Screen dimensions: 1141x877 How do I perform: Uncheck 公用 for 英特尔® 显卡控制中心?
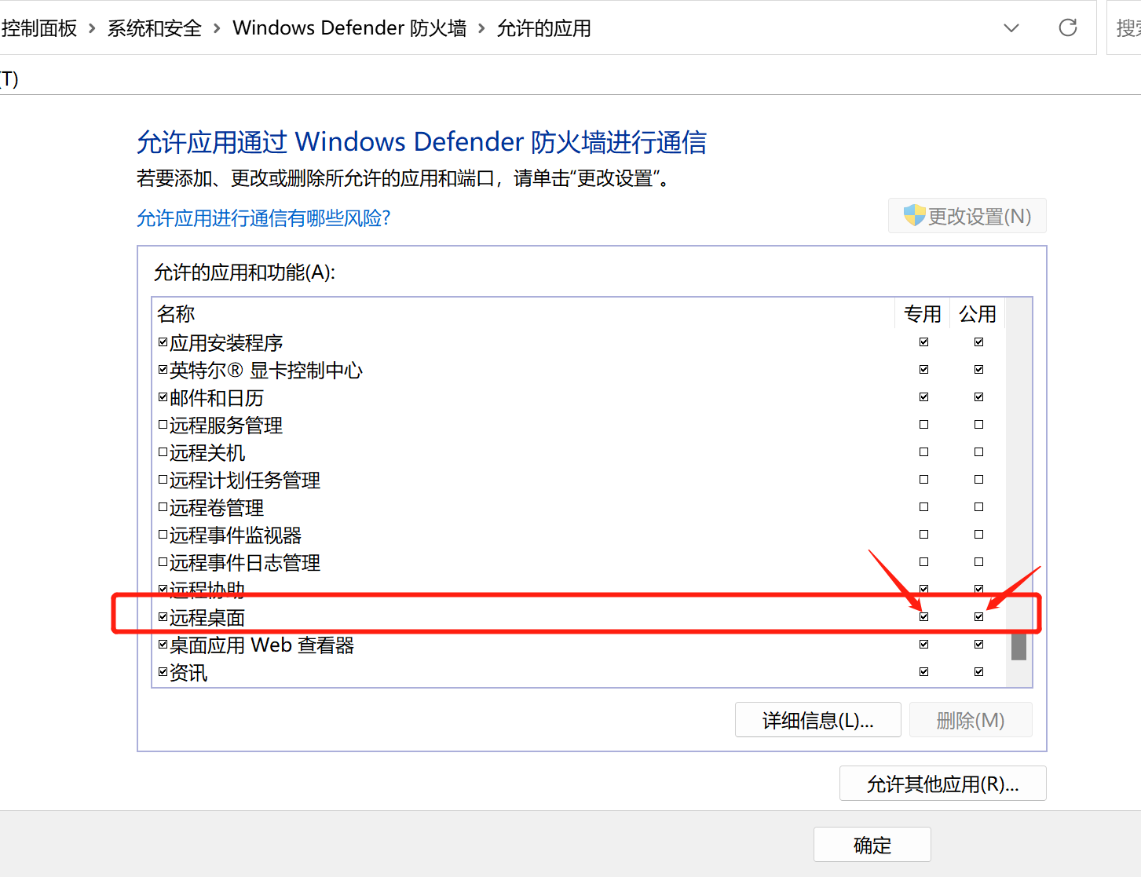coord(978,370)
